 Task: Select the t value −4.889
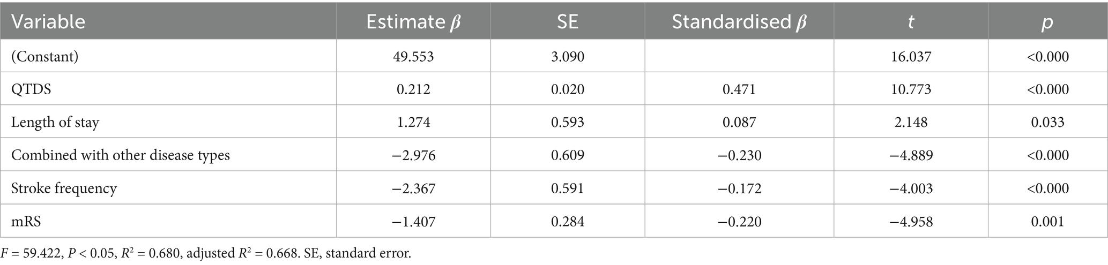tap(911, 155)
